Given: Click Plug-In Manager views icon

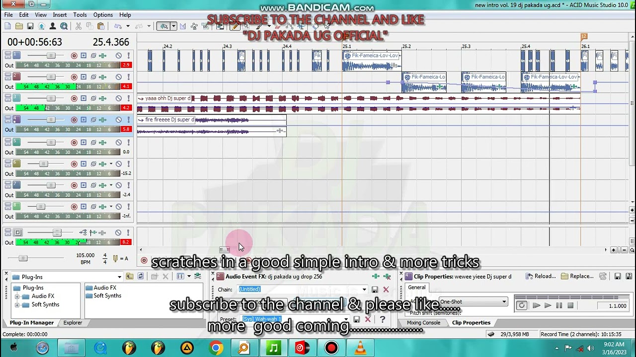Looking at the screenshot, I should (180, 277).
